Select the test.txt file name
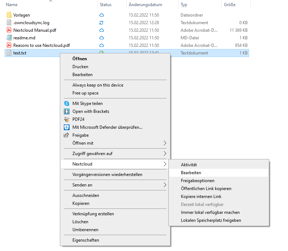 [x=20, y=53]
